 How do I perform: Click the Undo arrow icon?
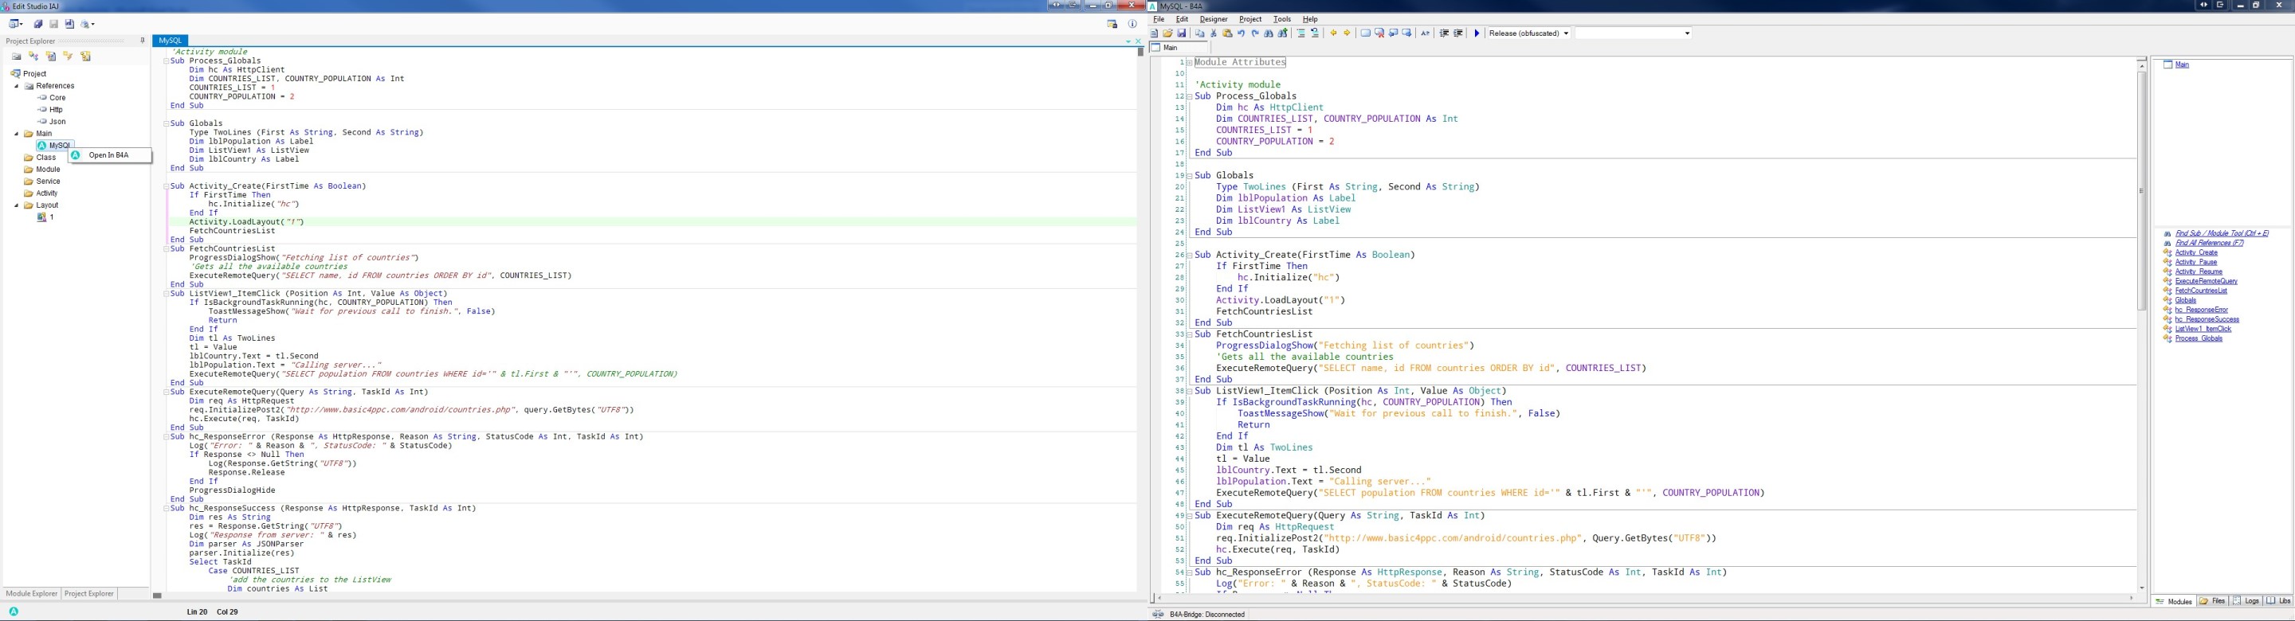(1241, 33)
